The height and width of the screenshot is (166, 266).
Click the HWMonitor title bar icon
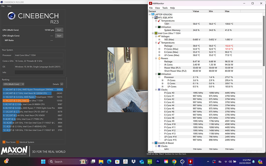point(150,3)
